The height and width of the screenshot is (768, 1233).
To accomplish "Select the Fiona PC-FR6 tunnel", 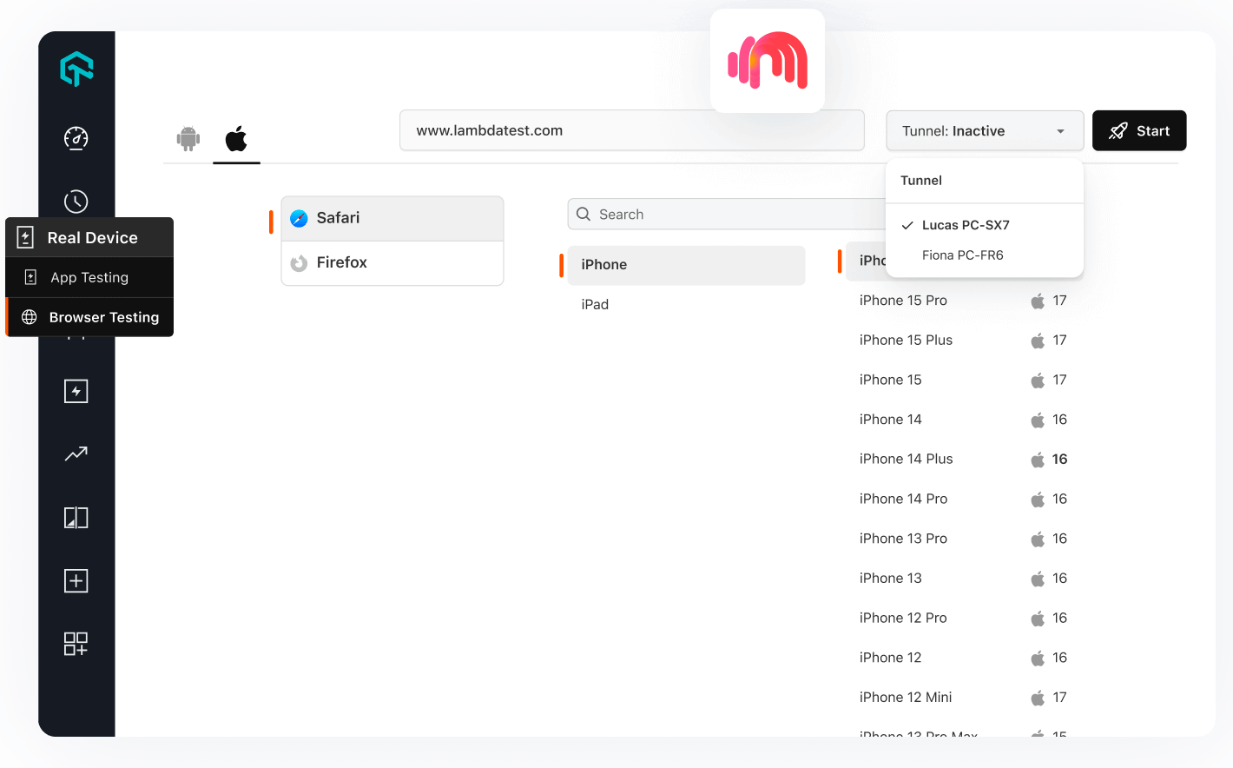I will click(963, 255).
